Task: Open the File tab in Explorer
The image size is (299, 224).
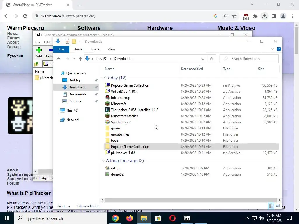Action: [x=61, y=49]
